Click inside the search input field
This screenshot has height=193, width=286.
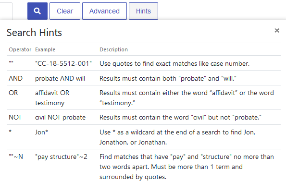[x=6, y=11]
